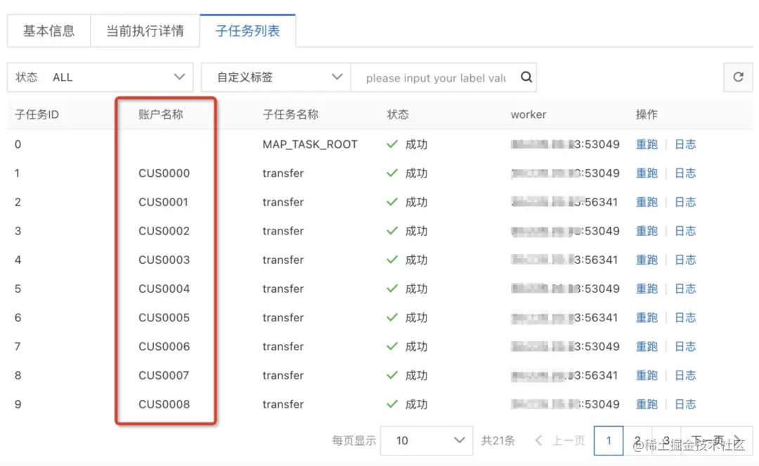Click 重跑 for MAP_TASK_ROOT row
The width and height of the screenshot is (759, 466).
coord(647,144)
